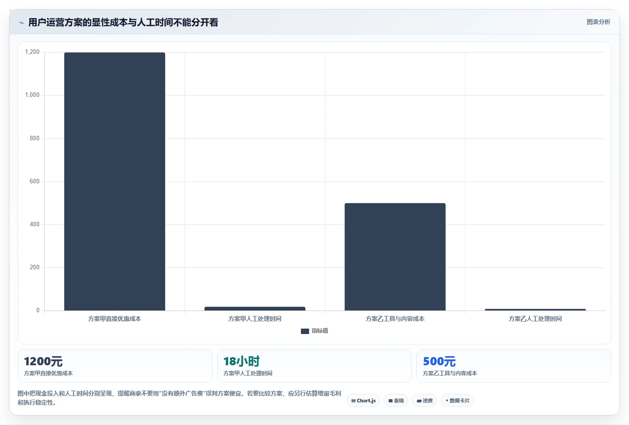Click the 表格 tag icon
629x425 pixels.
391,401
